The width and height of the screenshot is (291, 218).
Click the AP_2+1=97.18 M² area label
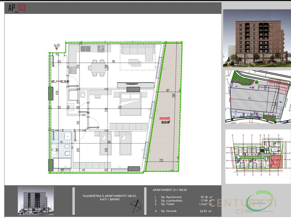pos(60,81)
